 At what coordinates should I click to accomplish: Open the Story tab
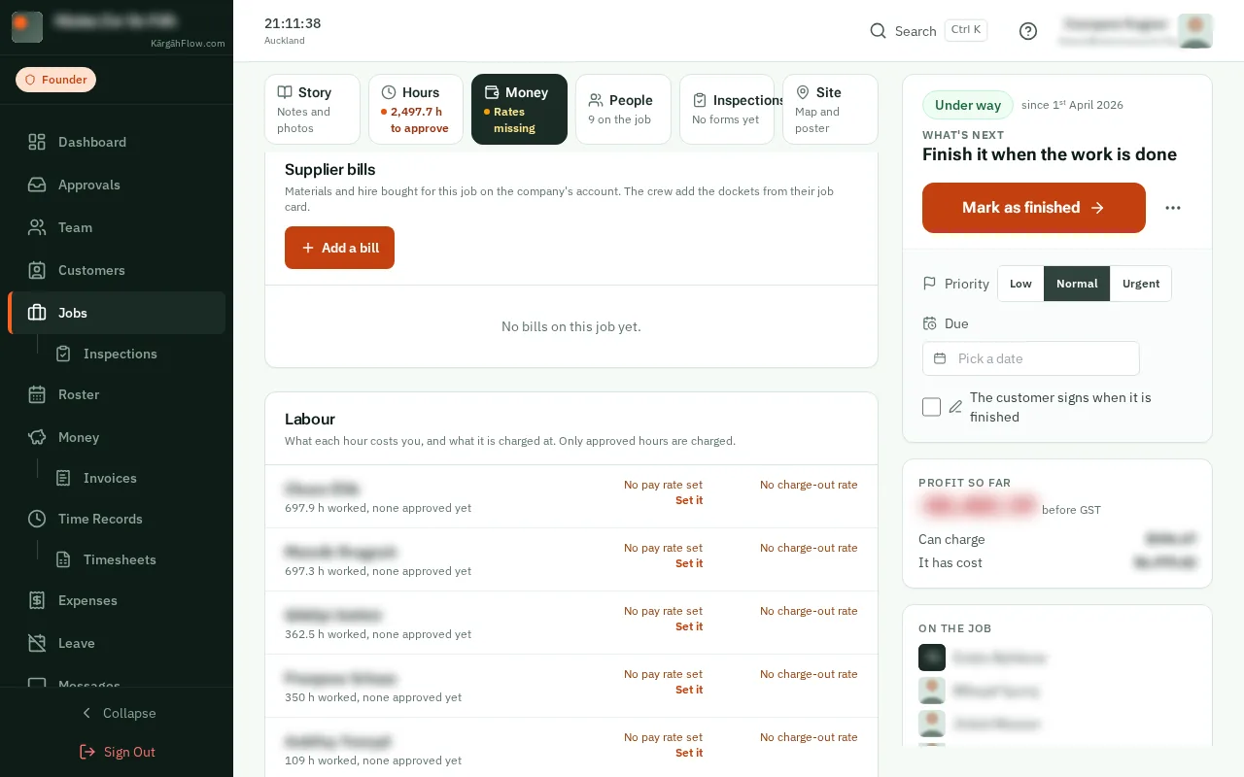312,110
